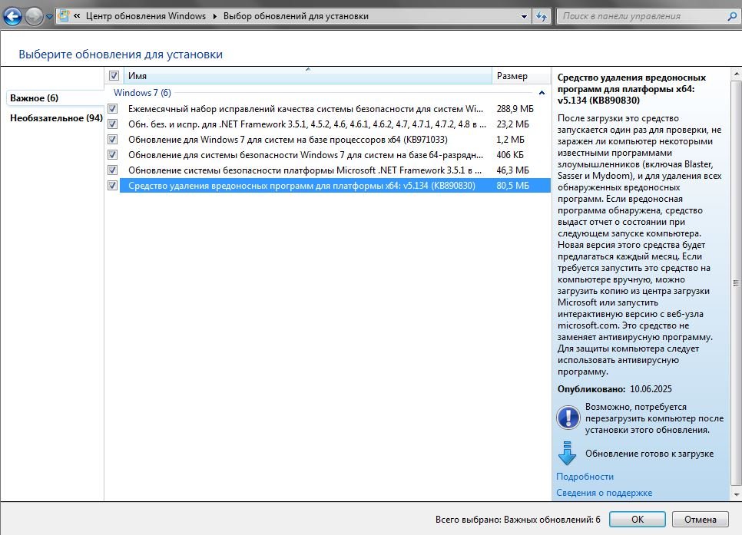Sort by the 'Имя' column header
Screen dimensions: 742x535
[x=308, y=76]
